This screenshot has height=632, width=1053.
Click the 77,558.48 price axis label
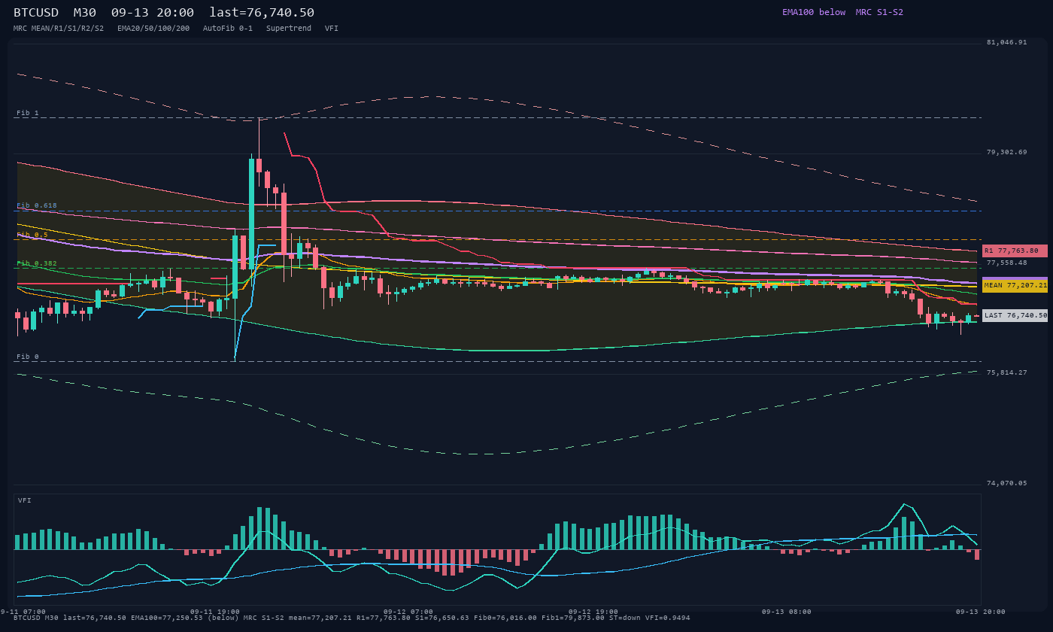(x=1006, y=263)
